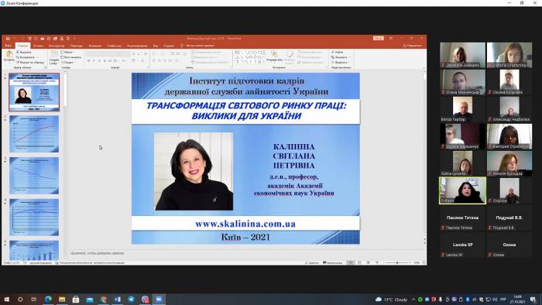Click the Cut (Вырезать) scissors command

click(x=24, y=52)
